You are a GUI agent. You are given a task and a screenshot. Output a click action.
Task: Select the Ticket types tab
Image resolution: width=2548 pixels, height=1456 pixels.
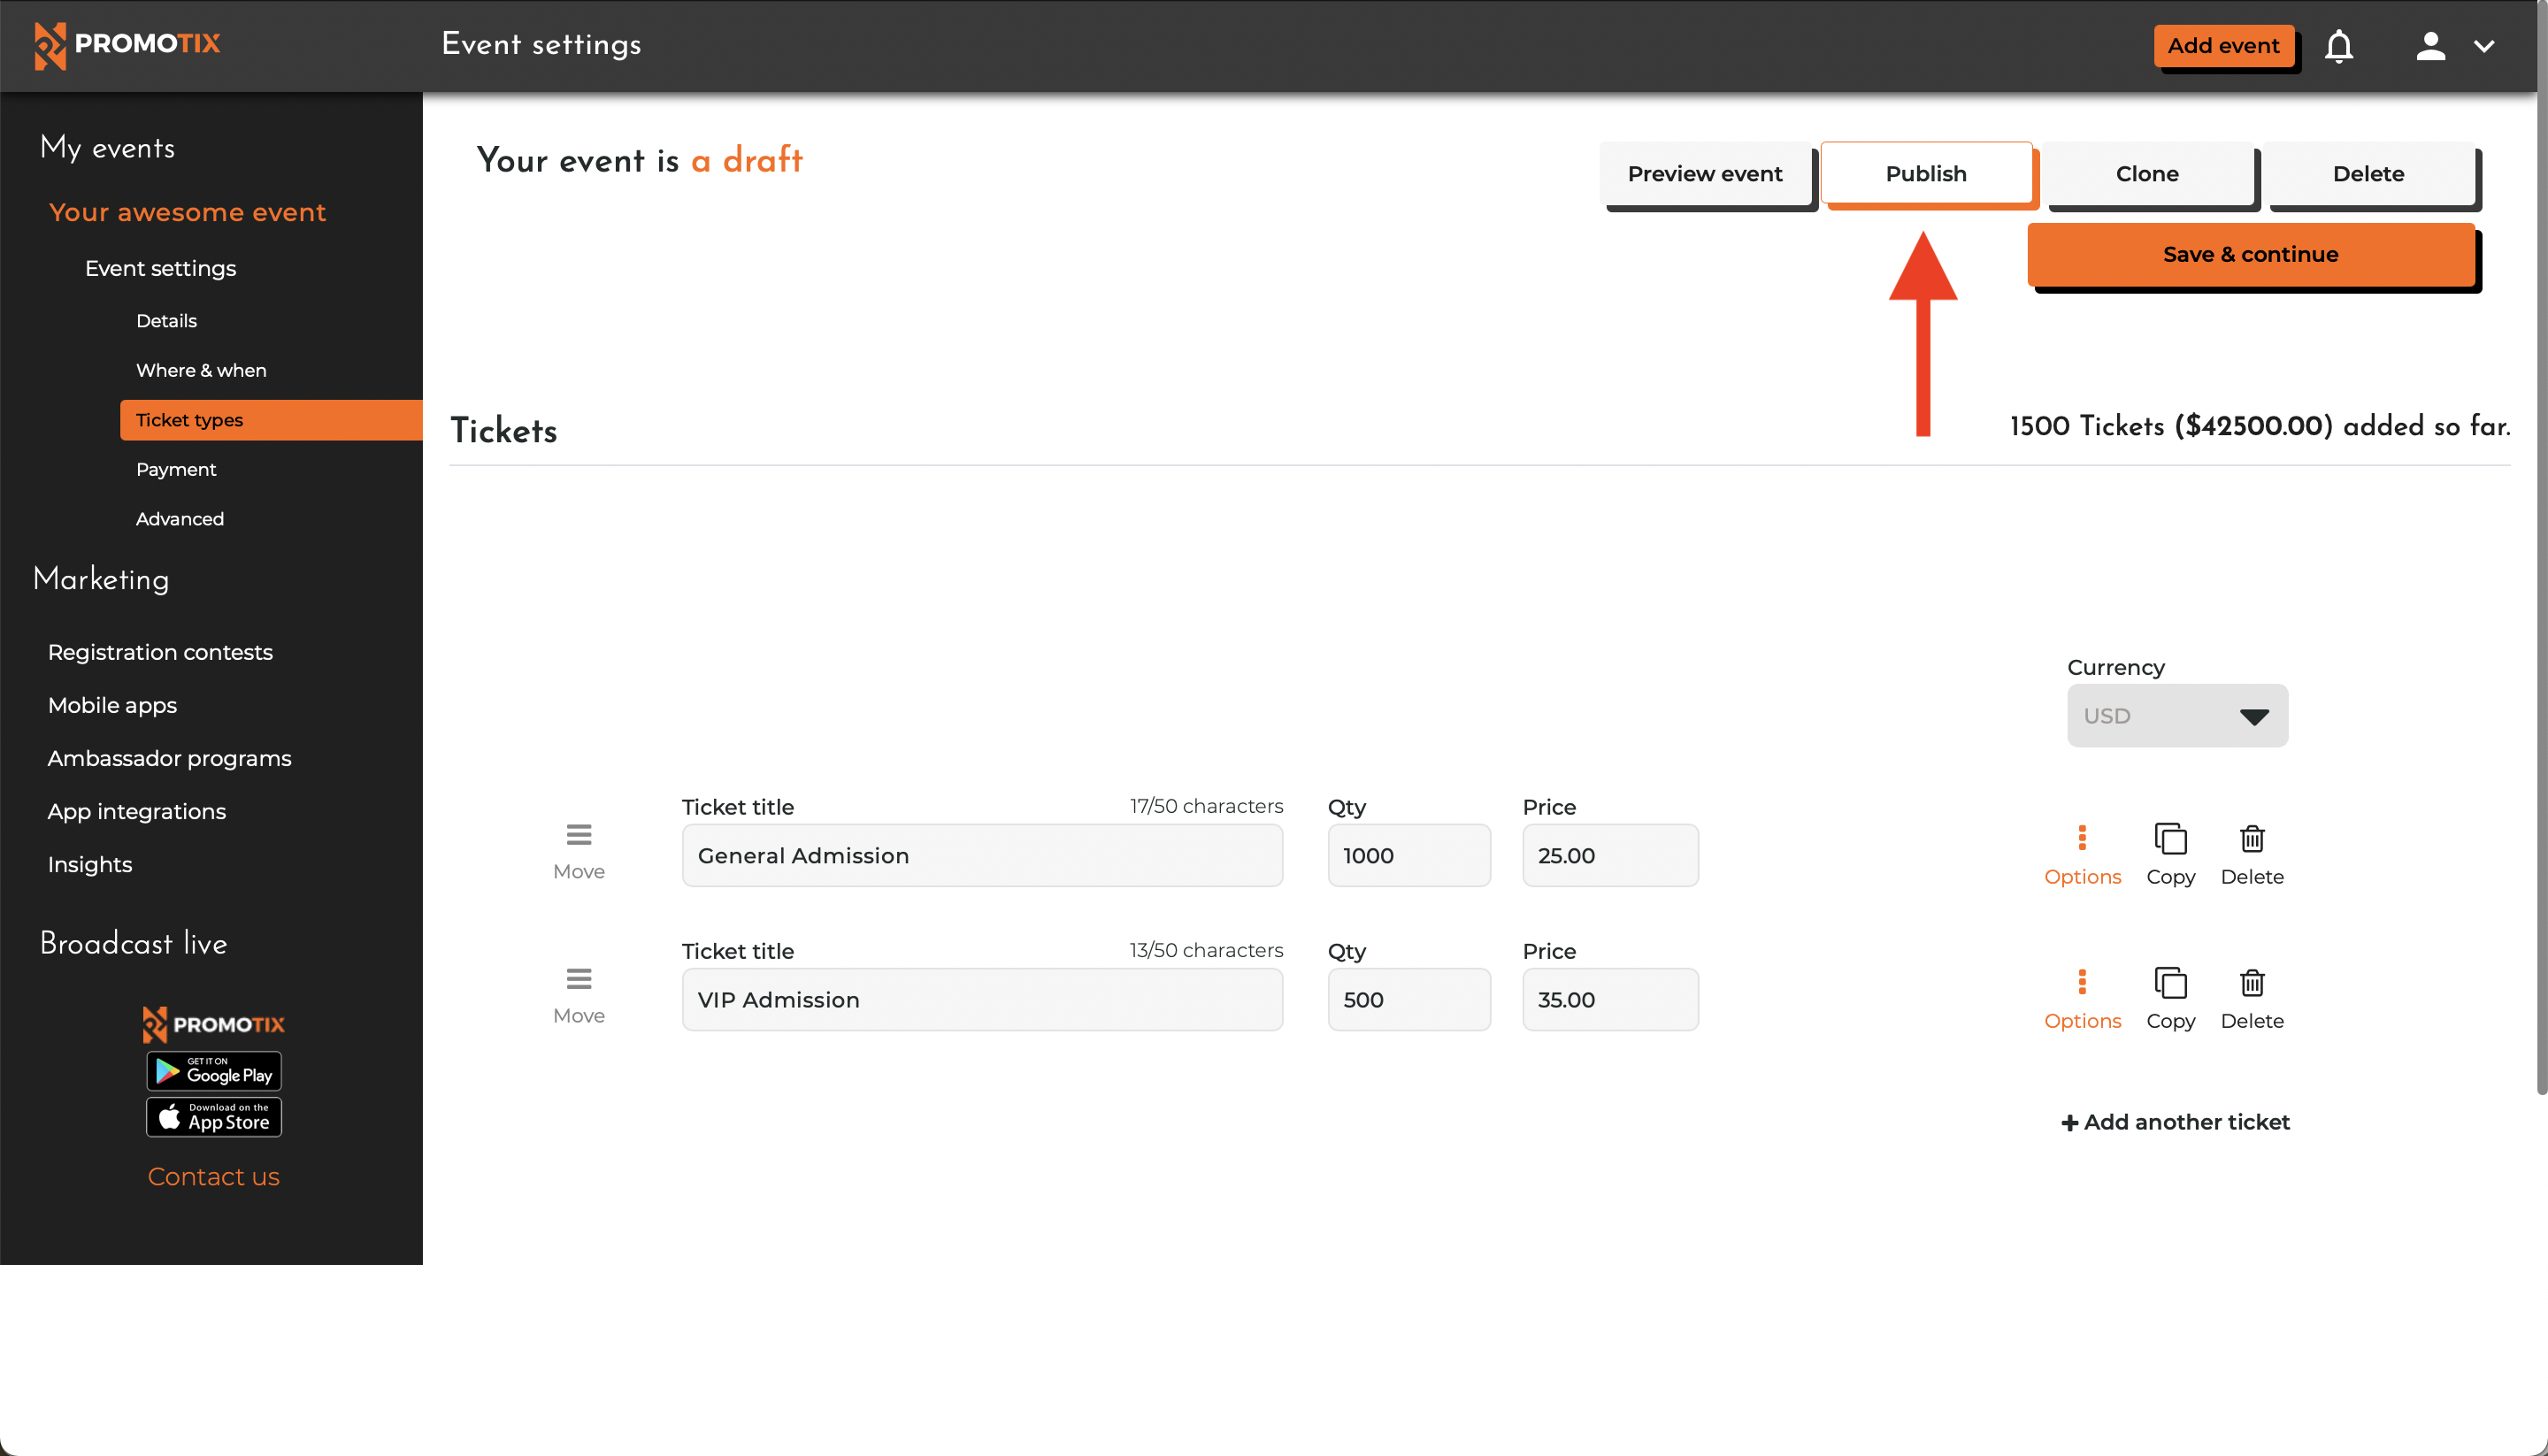pyautogui.click(x=189, y=420)
